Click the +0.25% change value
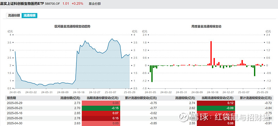Screen dimensions: 278x126 [x=77, y=3]
